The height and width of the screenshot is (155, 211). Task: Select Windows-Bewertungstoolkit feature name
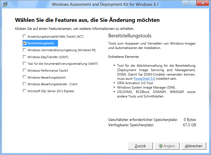[47, 77]
